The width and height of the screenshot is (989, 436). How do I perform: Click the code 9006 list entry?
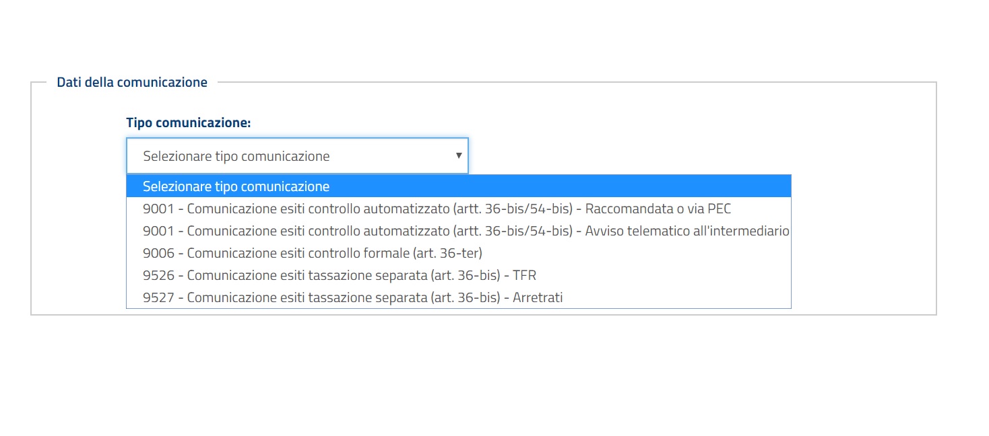click(x=458, y=253)
